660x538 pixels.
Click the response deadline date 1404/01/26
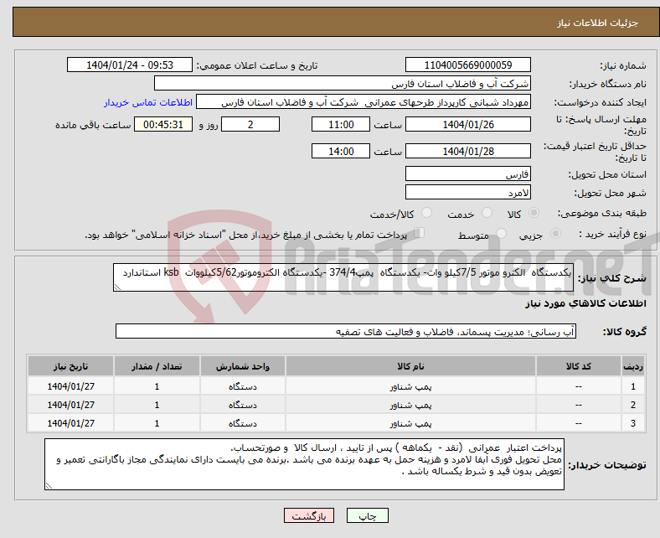tap(467, 124)
